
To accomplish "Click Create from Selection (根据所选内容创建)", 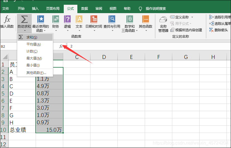I will coord(186,30).
